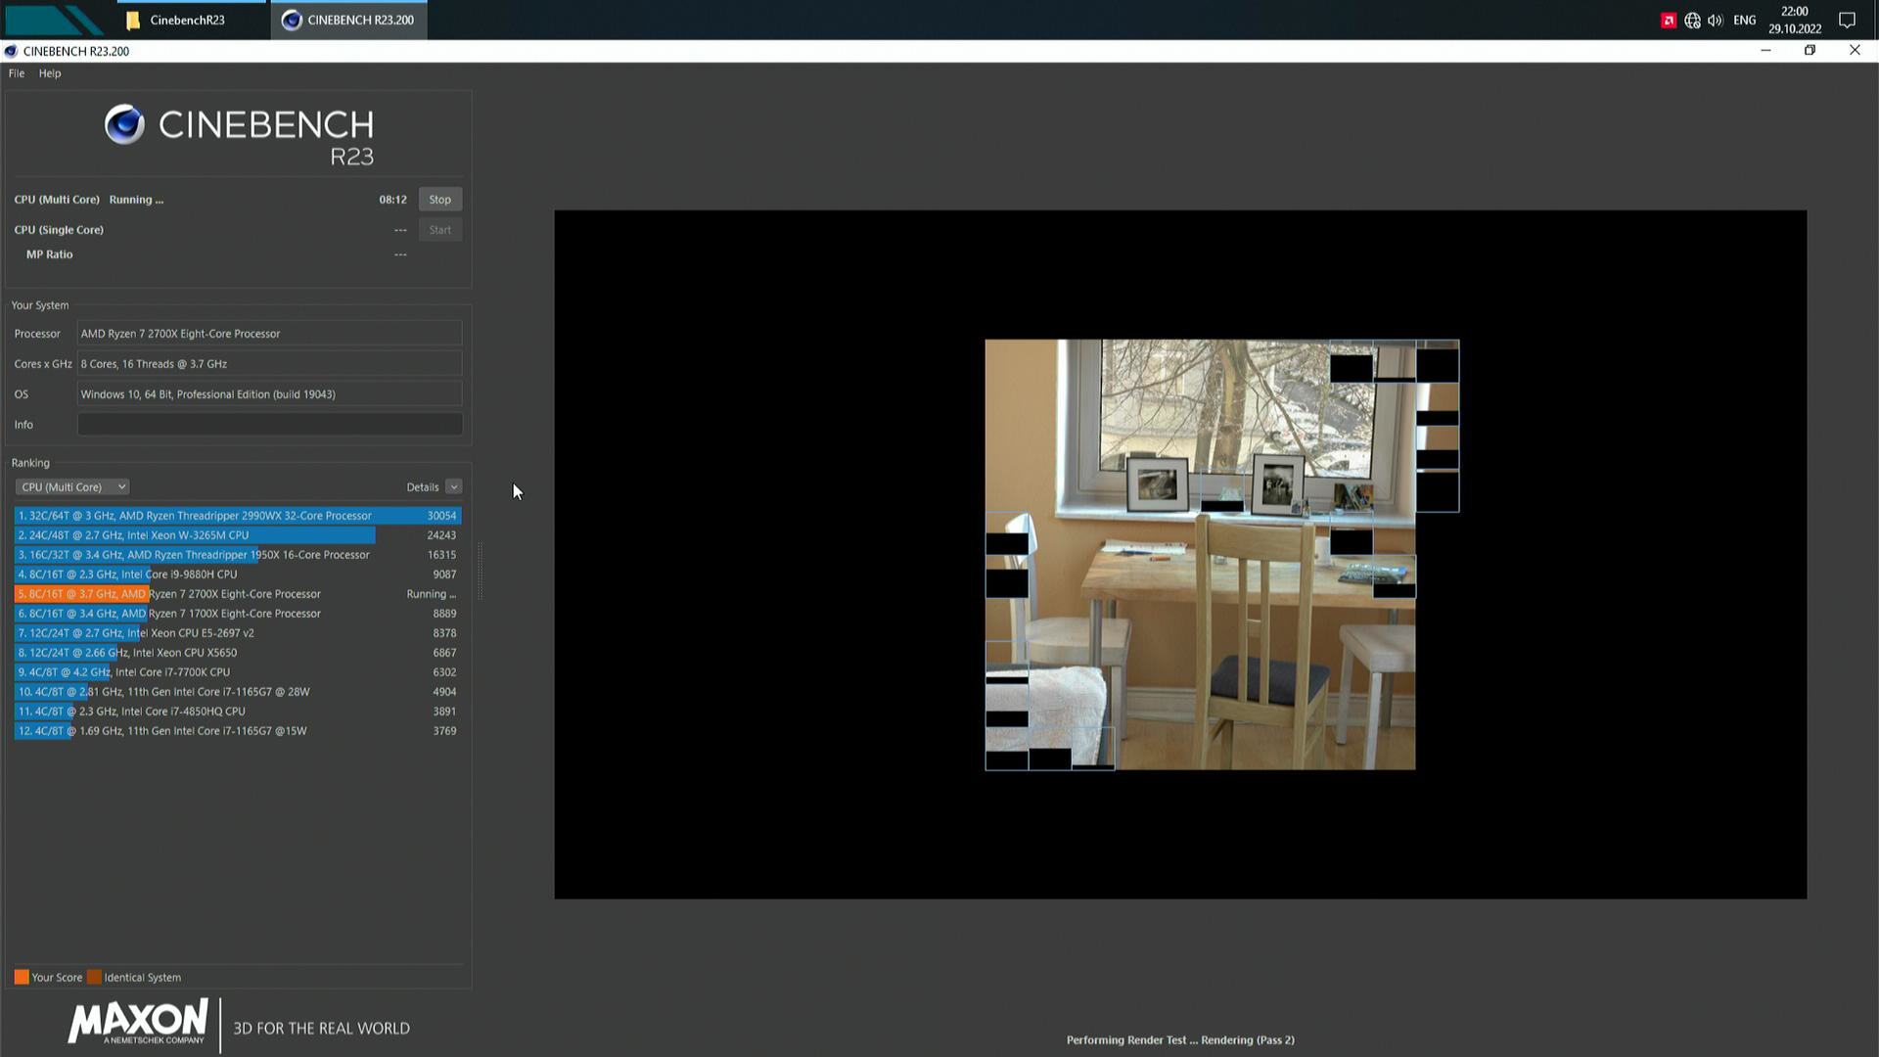Screen dimensions: 1879x1057
Task: Click the Info input field
Action: 269,425
